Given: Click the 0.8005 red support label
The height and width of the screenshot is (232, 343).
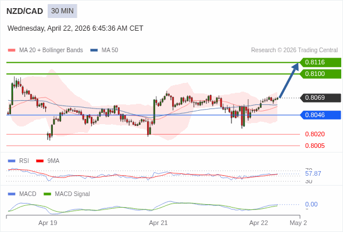Looking at the screenshot, I should point(315,146).
